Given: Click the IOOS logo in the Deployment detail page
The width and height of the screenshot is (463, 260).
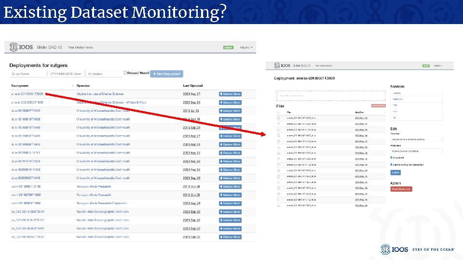Looking at the screenshot, I should [282, 65].
